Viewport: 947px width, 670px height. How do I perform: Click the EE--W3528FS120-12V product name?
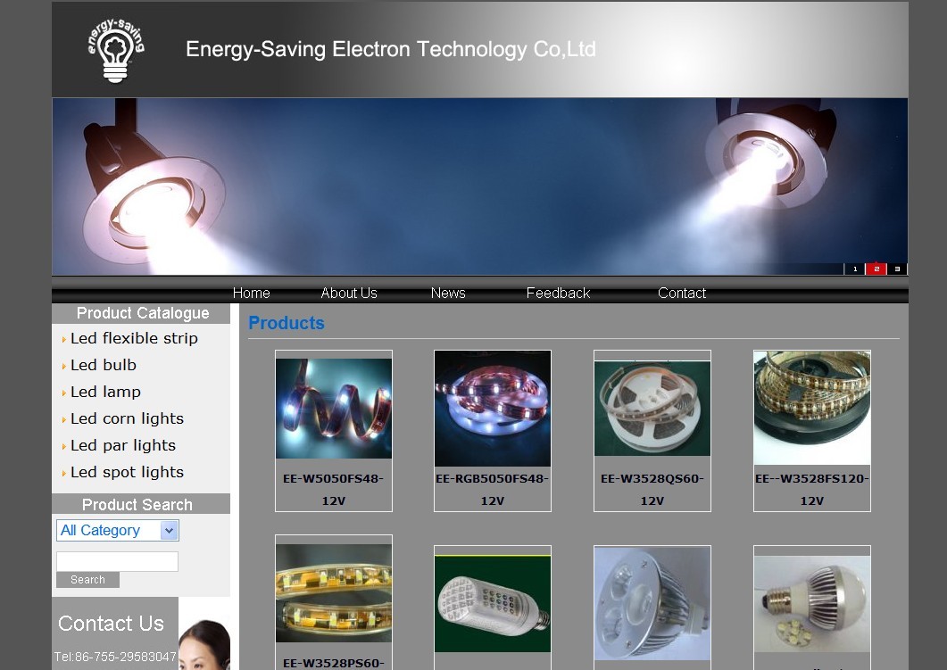click(812, 490)
